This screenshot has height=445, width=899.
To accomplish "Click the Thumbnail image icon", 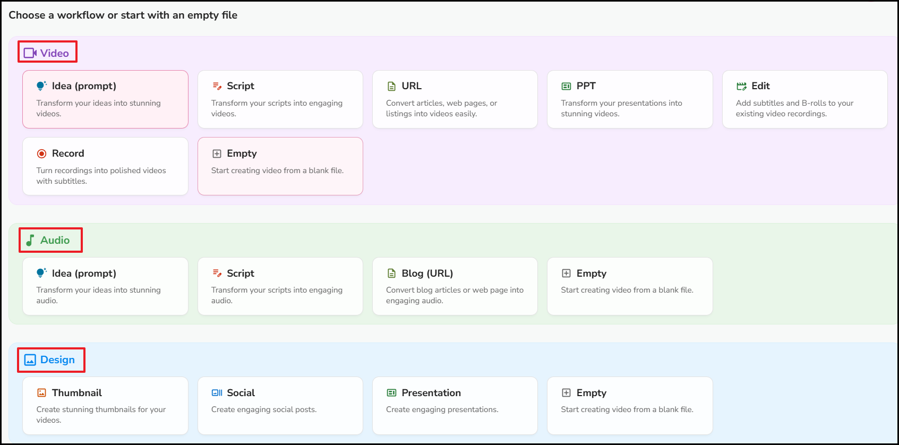I will point(41,393).
